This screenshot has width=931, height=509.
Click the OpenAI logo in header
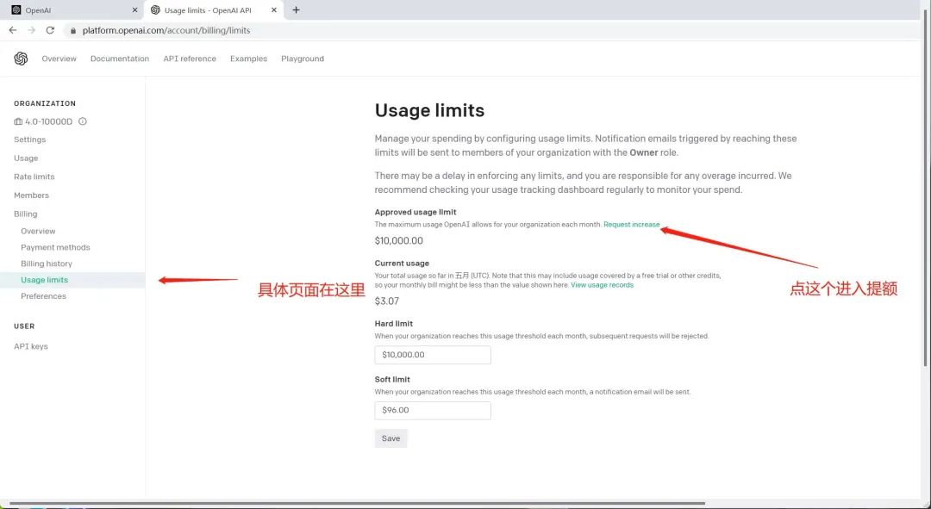click(x=21, y=59)
